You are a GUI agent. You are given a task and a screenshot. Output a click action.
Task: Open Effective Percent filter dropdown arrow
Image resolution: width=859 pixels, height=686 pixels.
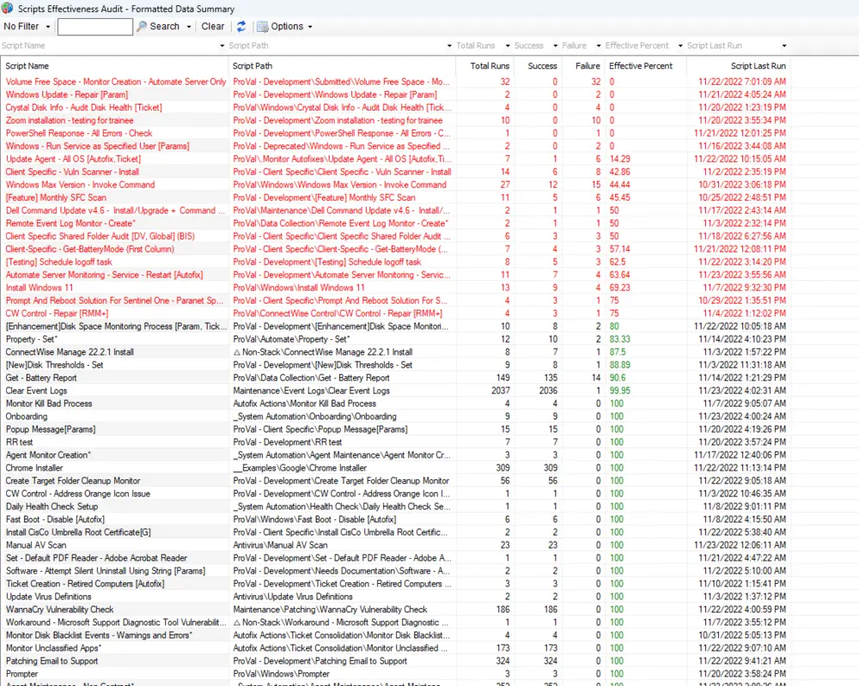coord(681,46)
